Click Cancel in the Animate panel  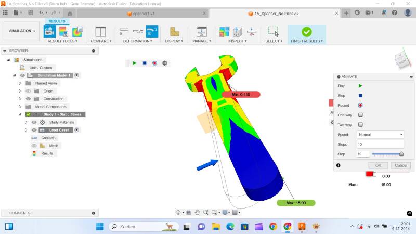(401, 165)
